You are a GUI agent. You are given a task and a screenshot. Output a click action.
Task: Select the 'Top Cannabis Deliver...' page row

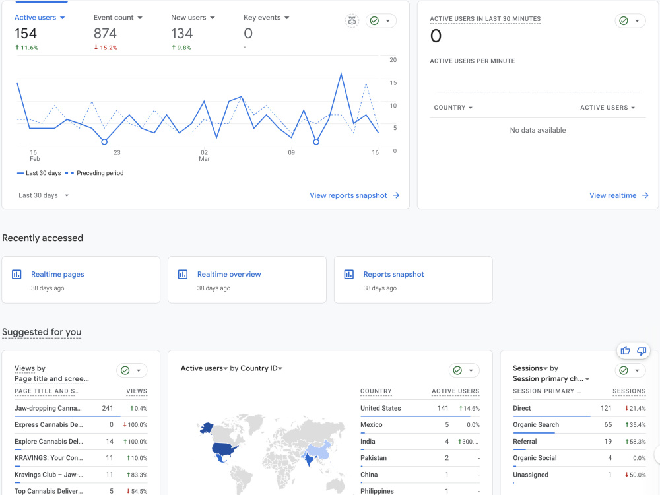pyautogui.click(x=81, y=491)
